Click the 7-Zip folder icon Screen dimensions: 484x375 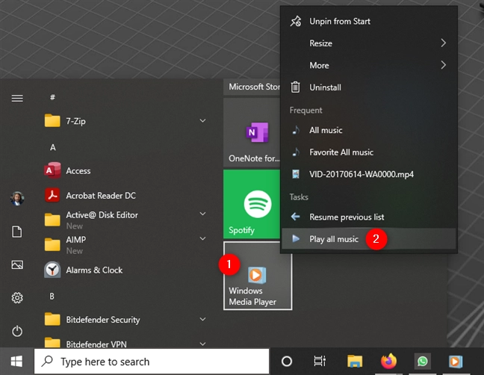click(52, 121)
